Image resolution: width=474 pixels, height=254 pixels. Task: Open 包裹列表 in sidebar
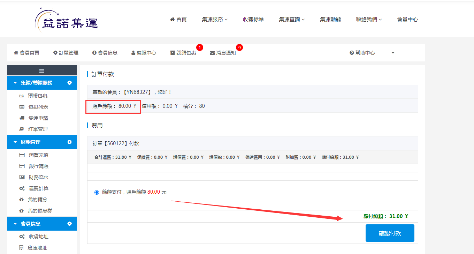(38, 107)
